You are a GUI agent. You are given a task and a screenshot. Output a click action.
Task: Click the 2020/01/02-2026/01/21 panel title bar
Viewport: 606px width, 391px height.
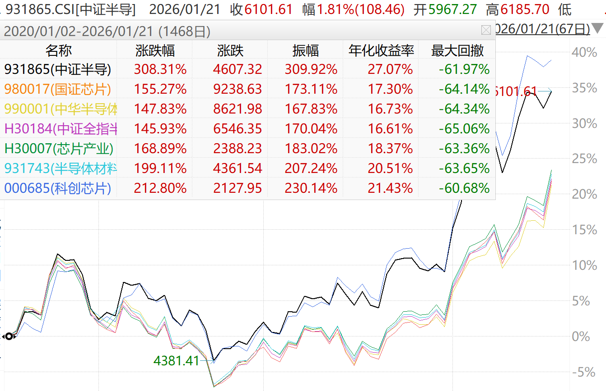click(x=107, y=31)
